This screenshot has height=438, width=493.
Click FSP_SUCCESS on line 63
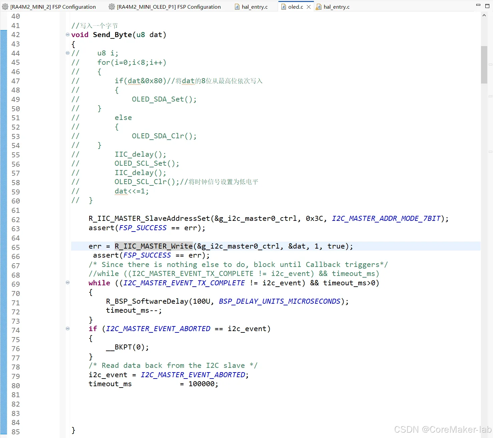(143, 228)
